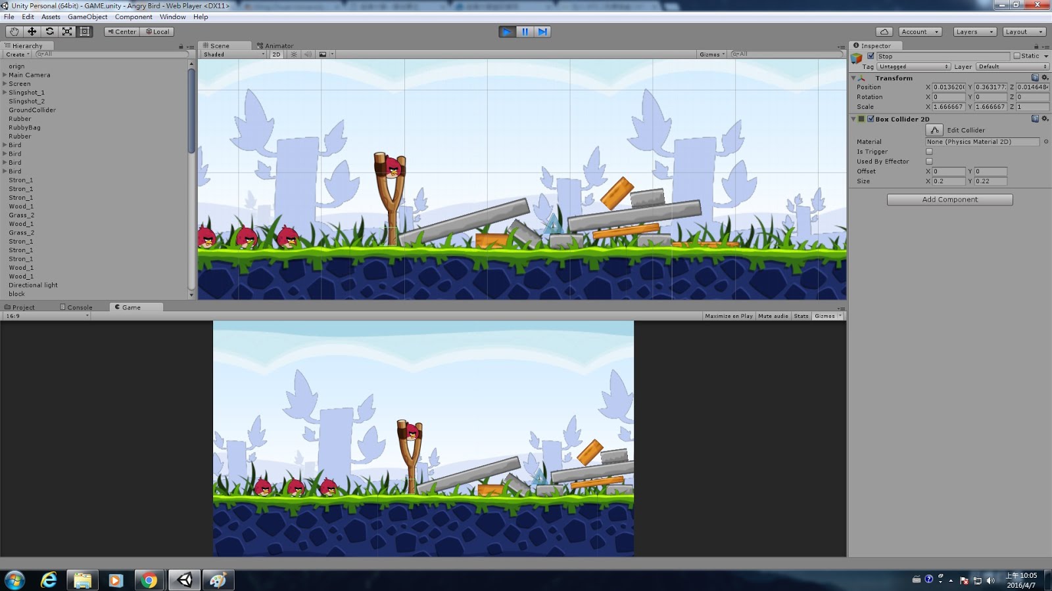Open the Layer Default dropdown
This screenshot has height=591, width=1052.
(x=1012, y=67)
